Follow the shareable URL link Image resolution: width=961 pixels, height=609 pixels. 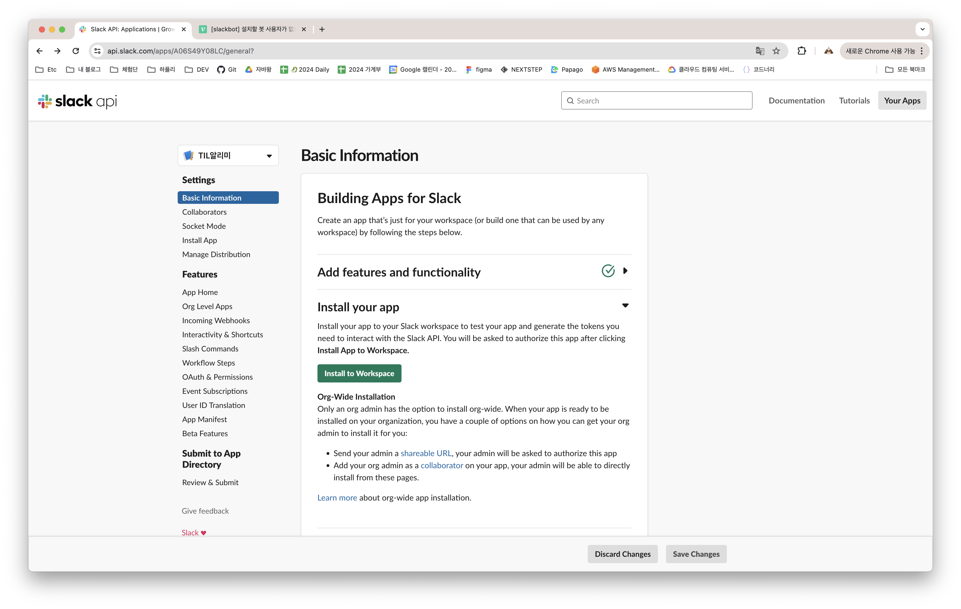pos(426,453)
